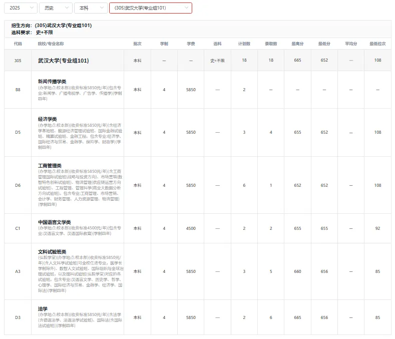Viewport: 395px width, 339px height.
Task: Click 史+不限 in the 305 row
Action: 217,61
